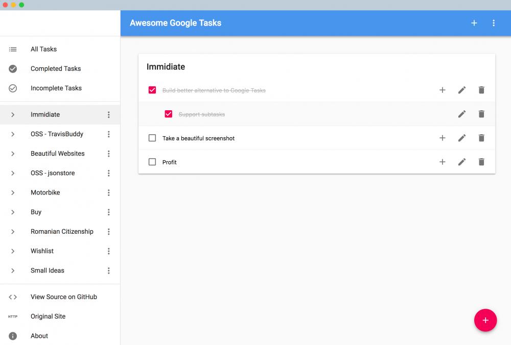Open options menu for Wishlist list
The image size is (511, 345).
click(108, 251)
